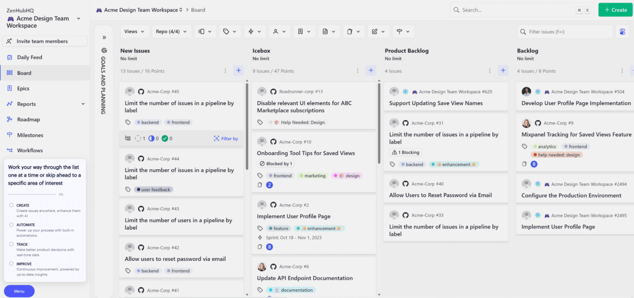
Task: Open the Views dropdown
Action: click(135, 31)
